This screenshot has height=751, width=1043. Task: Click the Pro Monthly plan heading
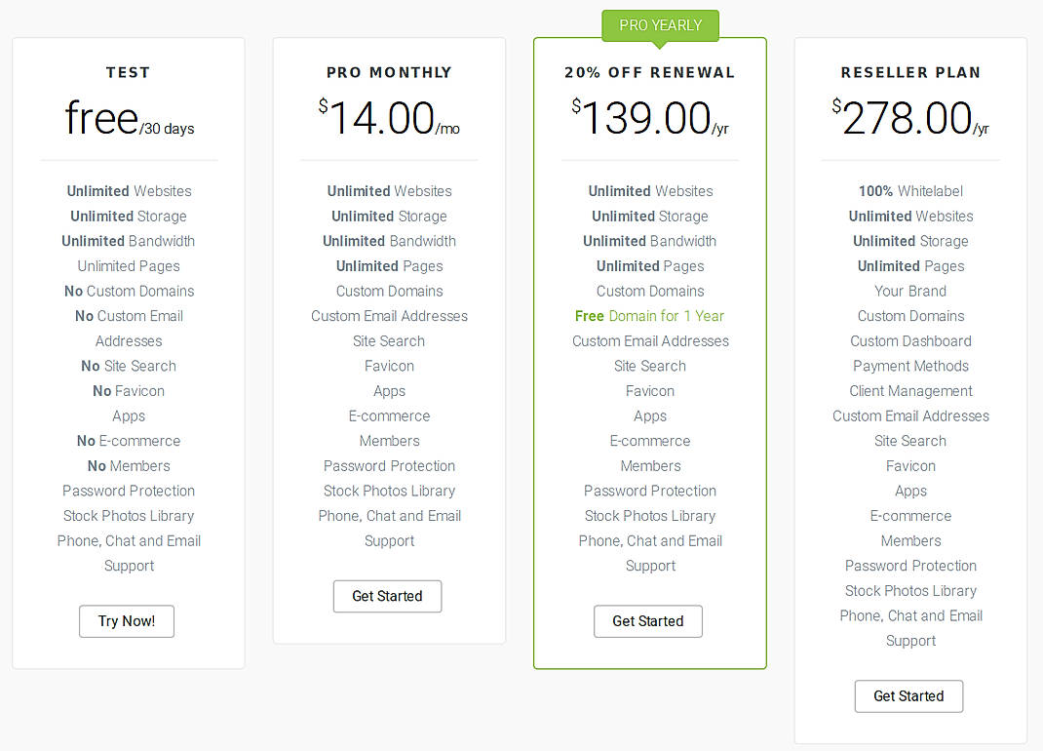389,72
